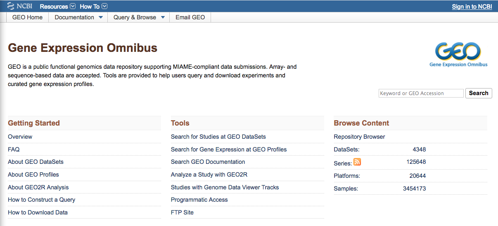Expand the How To dropdown arrow
Image resolution: width=498 pixels, height=226 pixels.
pyautogui.click(x=104, y=6)
